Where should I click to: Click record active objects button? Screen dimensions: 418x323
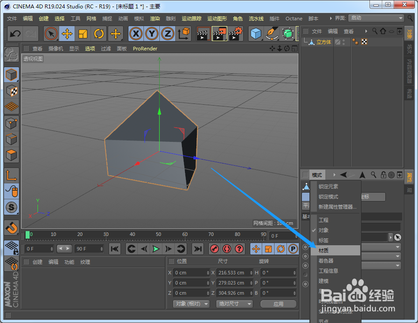coord(215,249)
